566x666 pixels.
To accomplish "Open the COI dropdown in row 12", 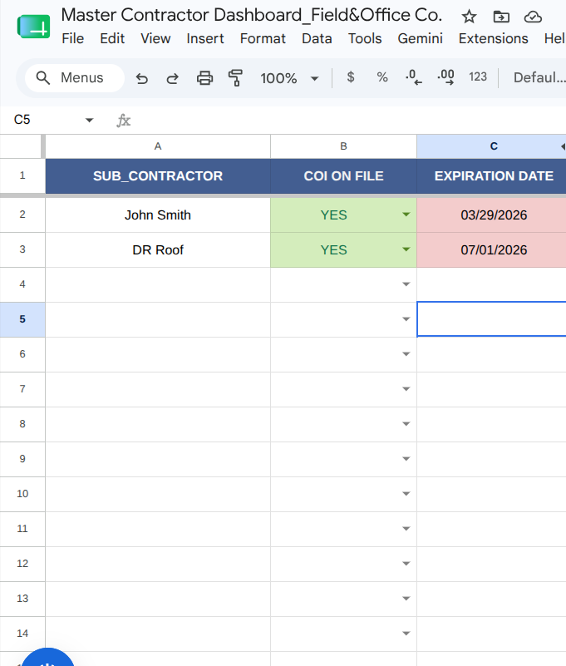I will tap(406, 563).
